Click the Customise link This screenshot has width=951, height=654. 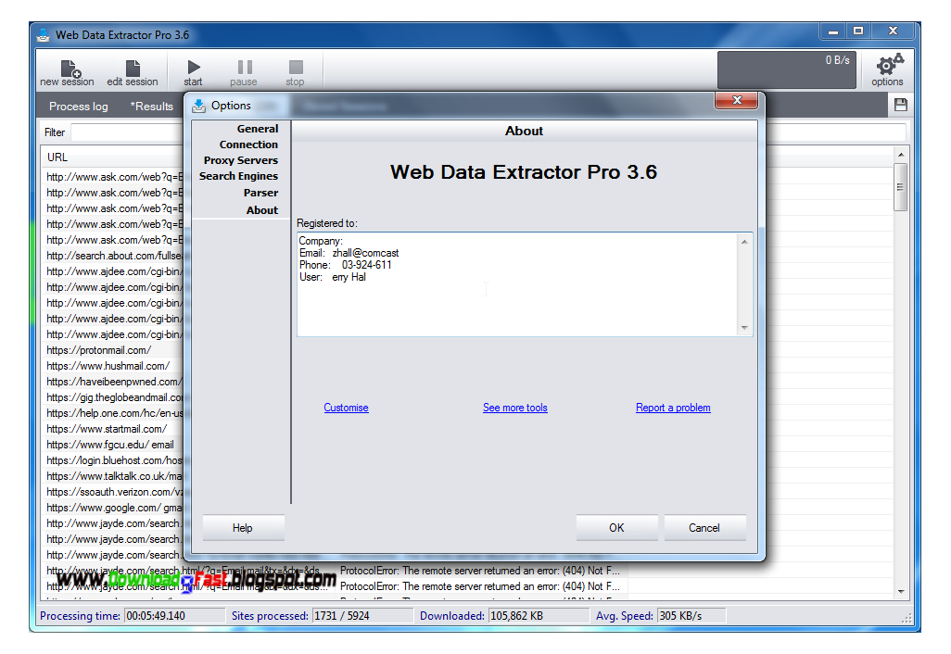346,408
